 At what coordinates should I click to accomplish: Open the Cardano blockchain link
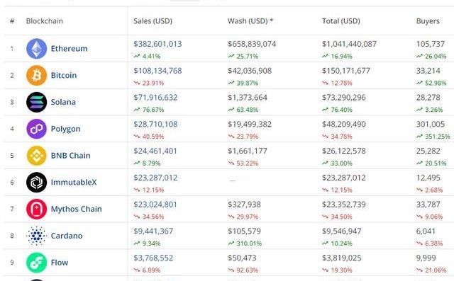[x=67, y=236]
